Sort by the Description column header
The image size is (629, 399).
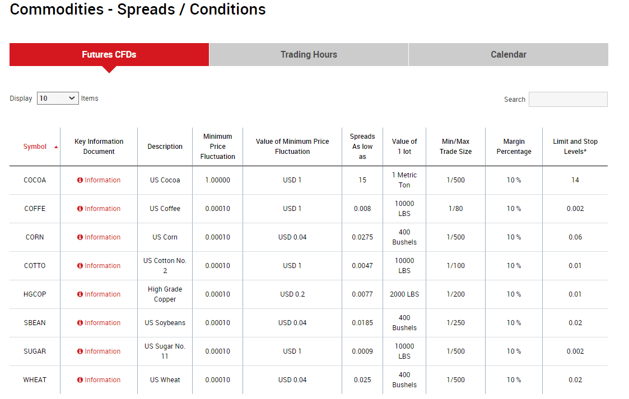(165, 147)
